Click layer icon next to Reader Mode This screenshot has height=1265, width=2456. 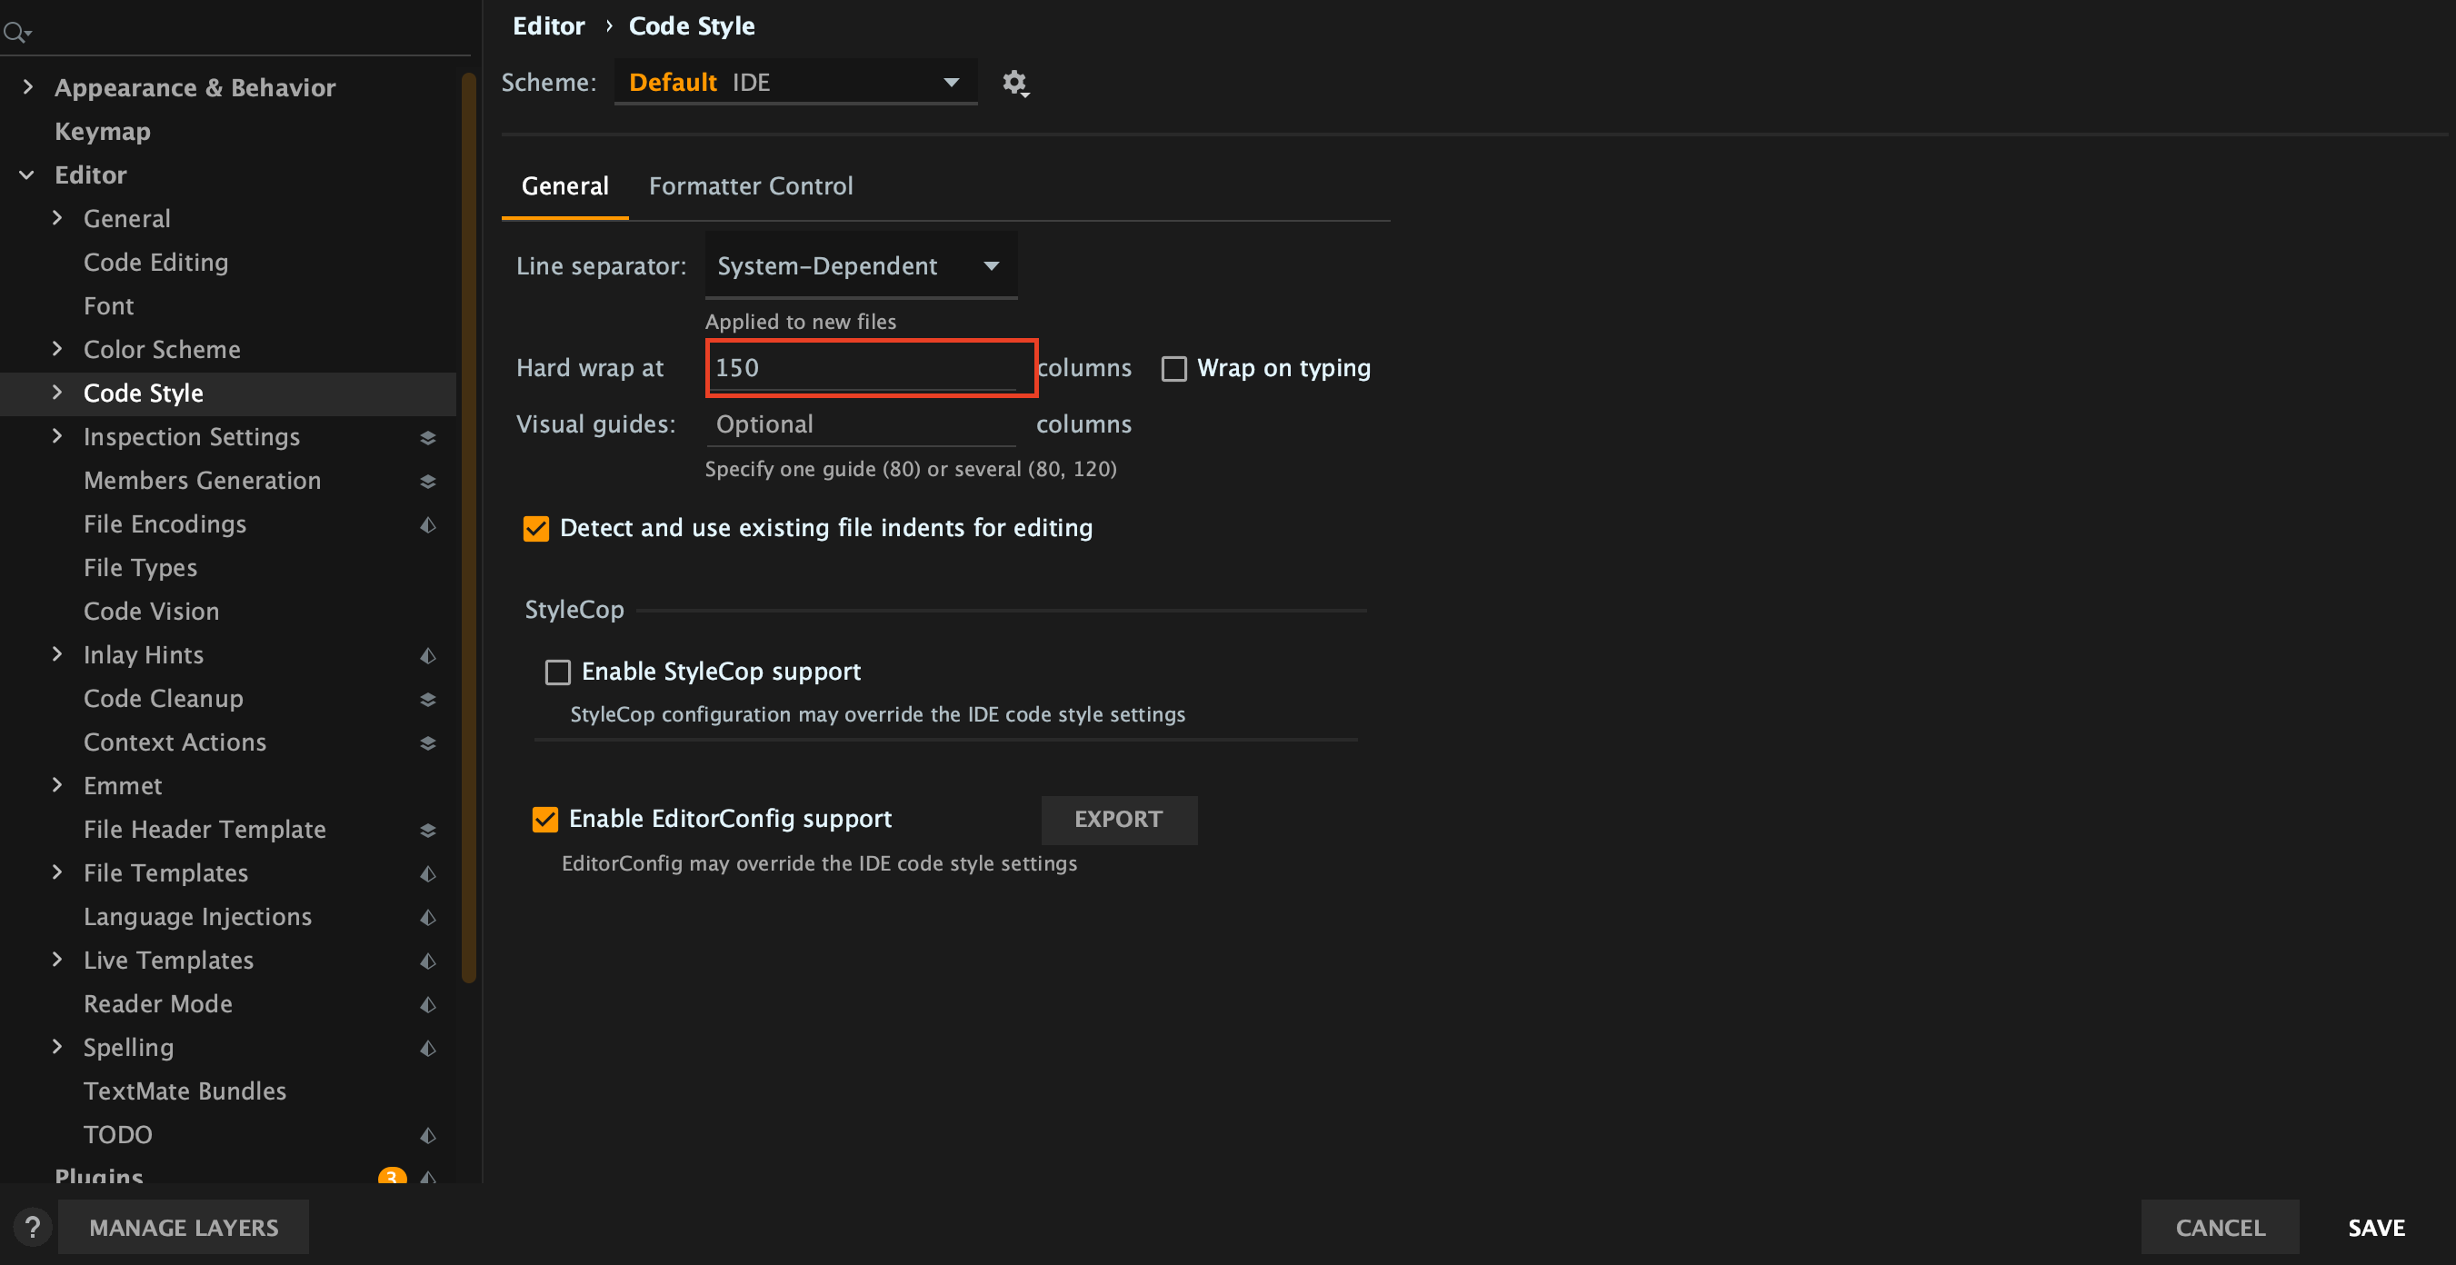[x=428, y=1005]
